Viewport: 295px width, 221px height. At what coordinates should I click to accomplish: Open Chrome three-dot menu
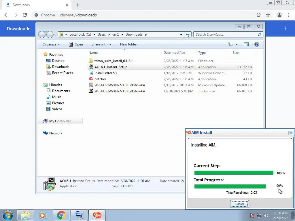click(x=289, y=15)
